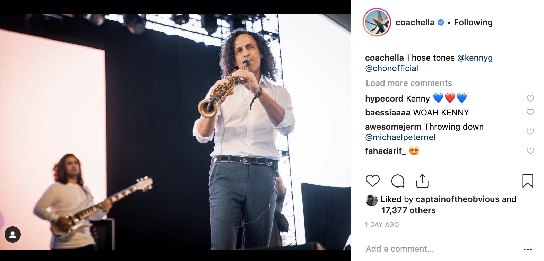The width and height of the screenshot is (544, 261).
Task: Like the post with the heart icon
Action: (x=373, y=181)
